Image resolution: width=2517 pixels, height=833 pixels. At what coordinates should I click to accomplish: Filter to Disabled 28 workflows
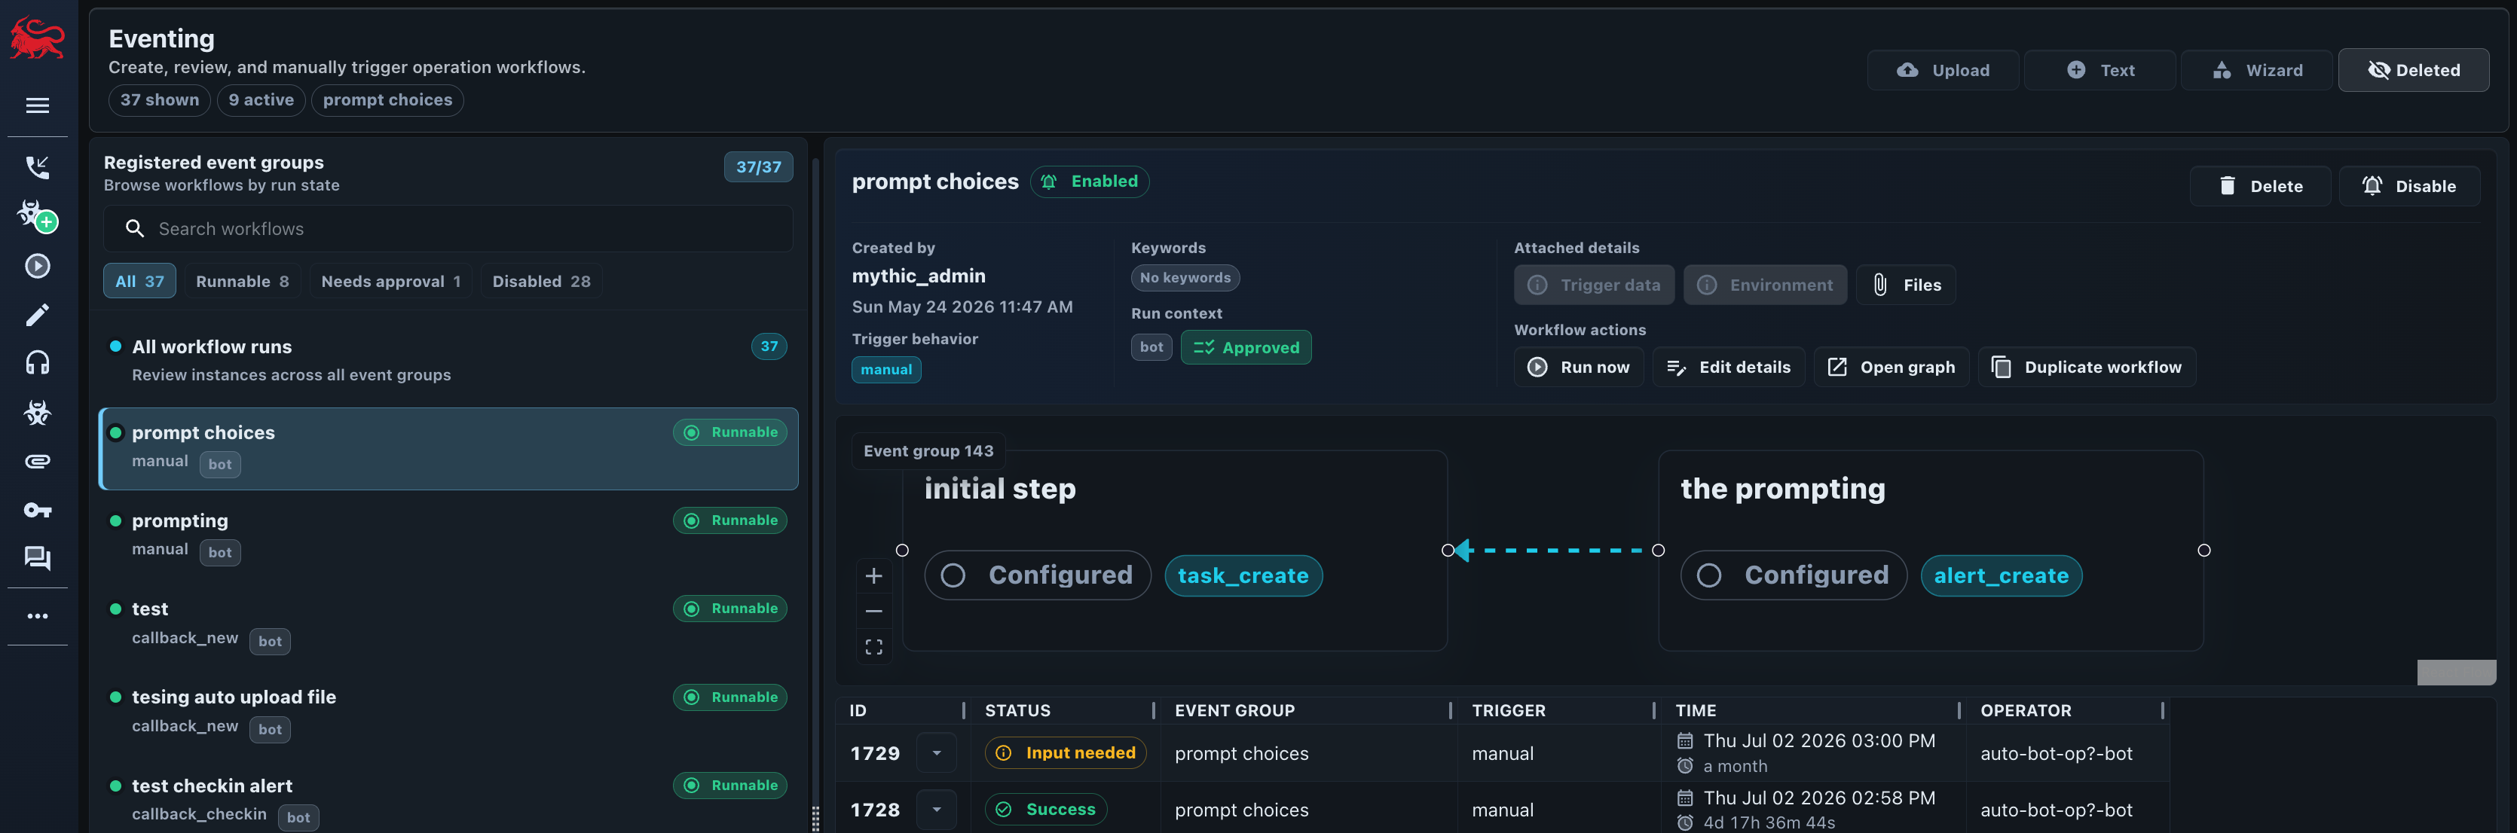point(541,281)
